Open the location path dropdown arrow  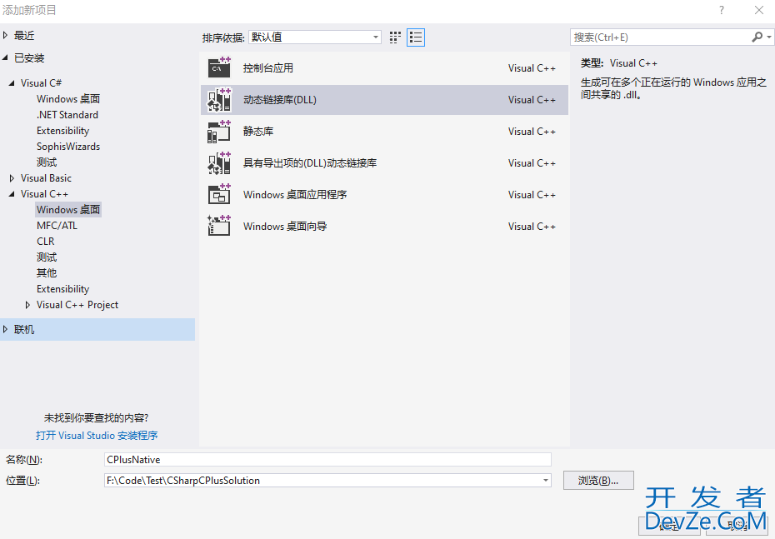click(x=546, y=480)
